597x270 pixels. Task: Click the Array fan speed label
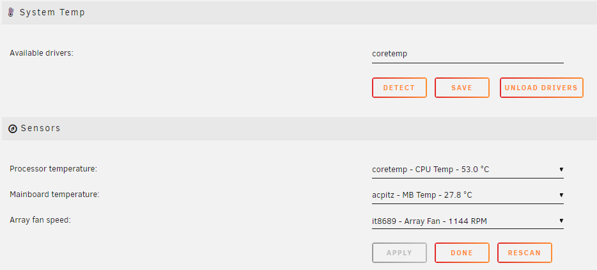click(x=40, y=220)
